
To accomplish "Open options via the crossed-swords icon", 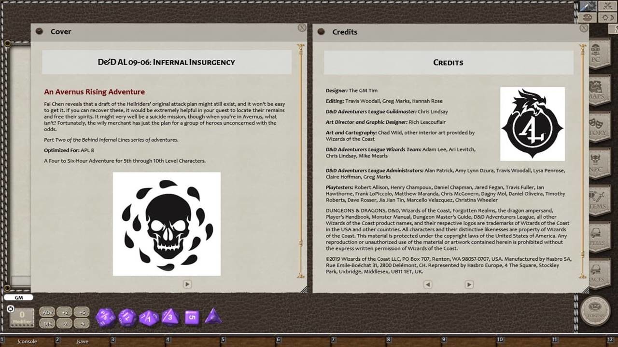I will [x=608, y=7].
